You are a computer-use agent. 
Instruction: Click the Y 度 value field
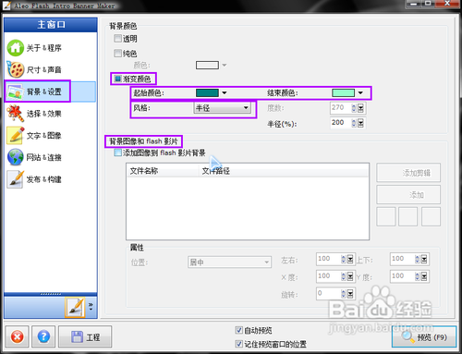(x=402, y=276)
